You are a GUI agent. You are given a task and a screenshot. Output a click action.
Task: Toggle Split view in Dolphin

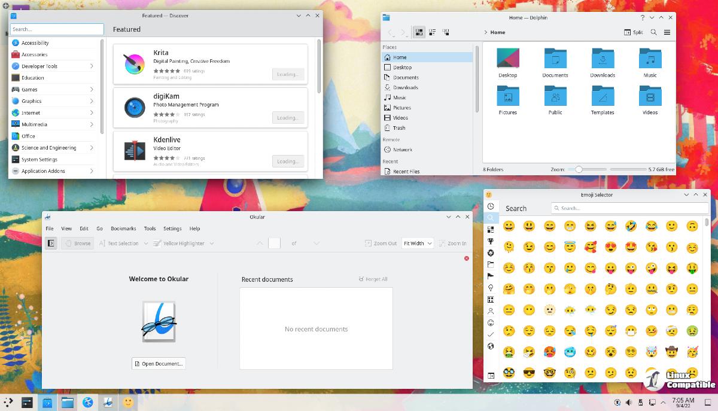click(x=634, y=32)
